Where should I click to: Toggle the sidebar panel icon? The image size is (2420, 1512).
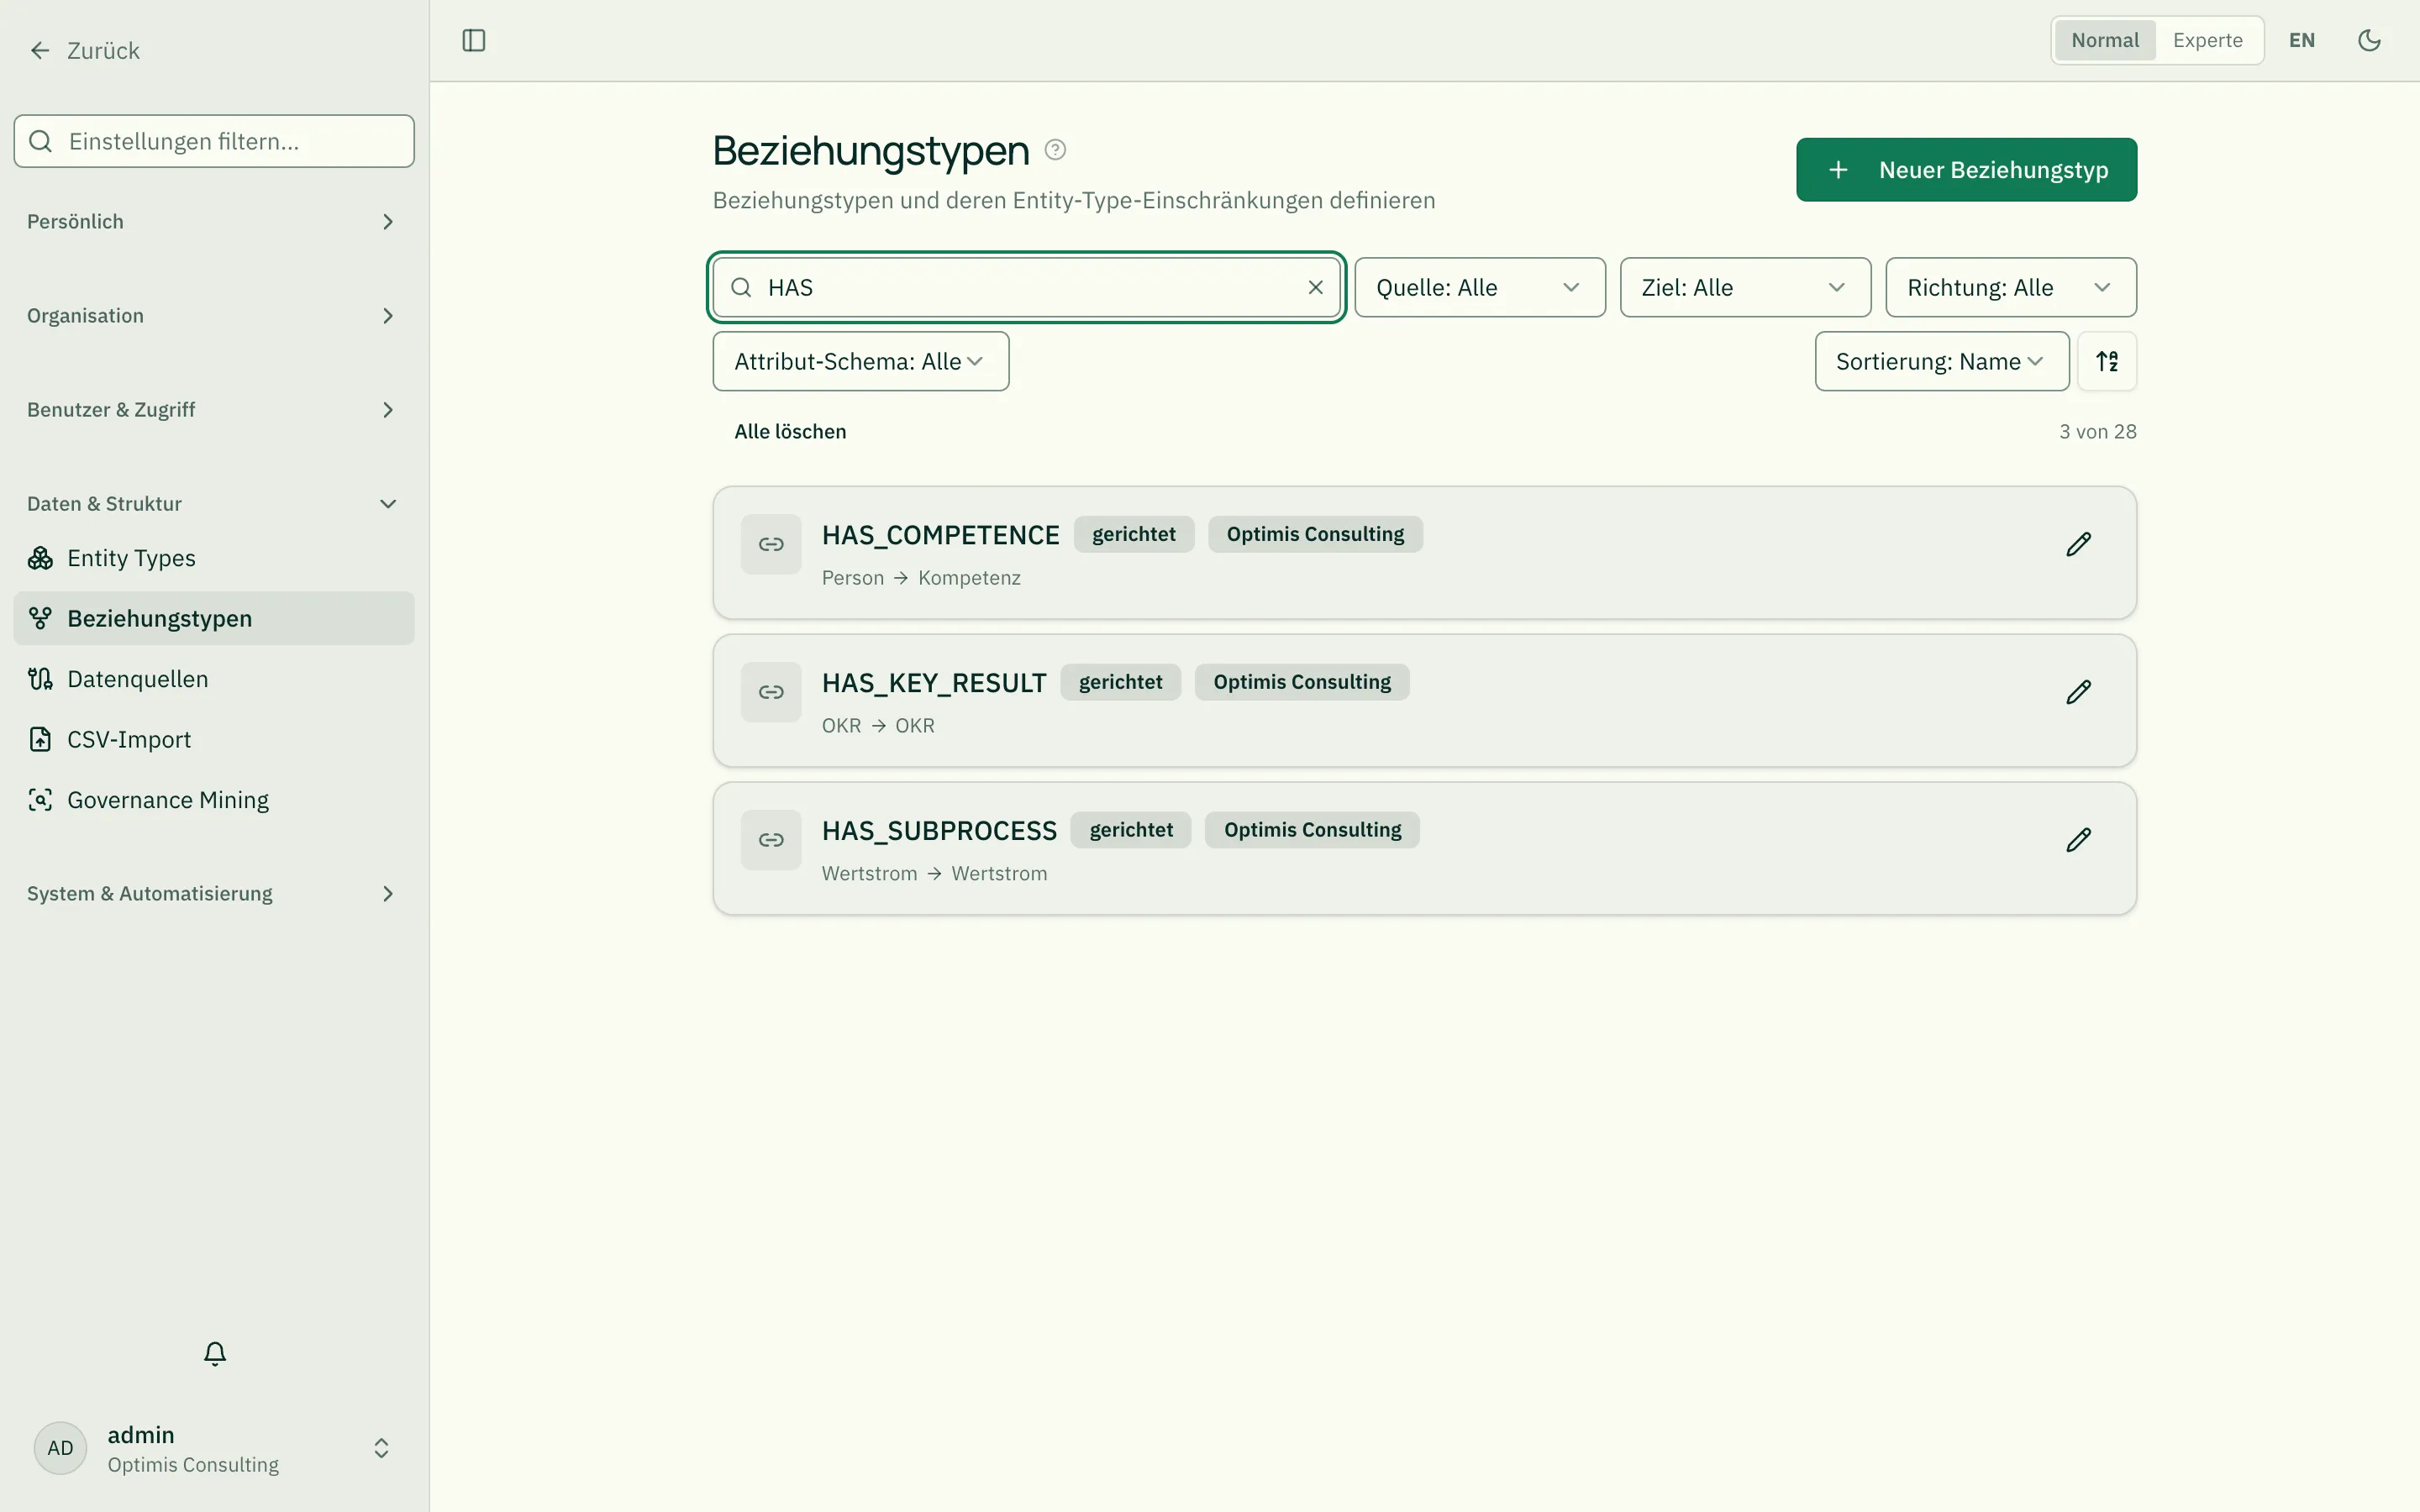(474, 40)
